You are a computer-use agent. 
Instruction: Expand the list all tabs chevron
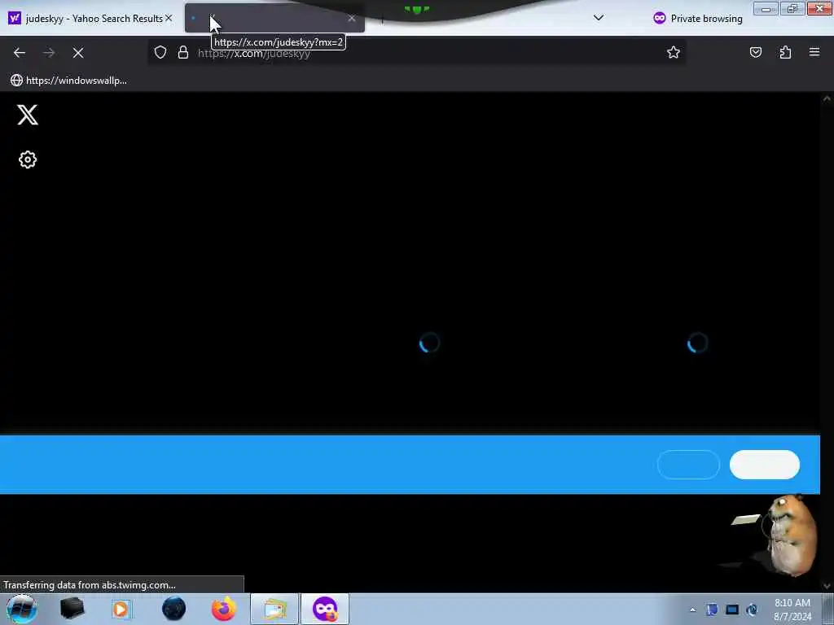click(599, 18)
